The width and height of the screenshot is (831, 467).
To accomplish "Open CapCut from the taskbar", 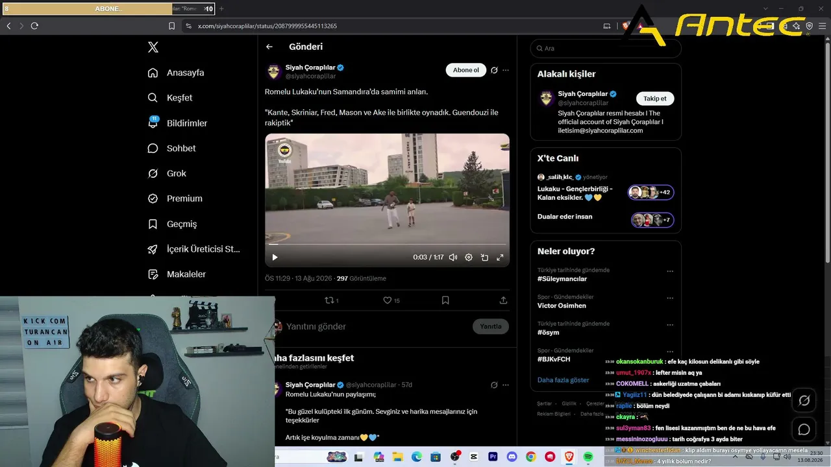I will [474, 457].
